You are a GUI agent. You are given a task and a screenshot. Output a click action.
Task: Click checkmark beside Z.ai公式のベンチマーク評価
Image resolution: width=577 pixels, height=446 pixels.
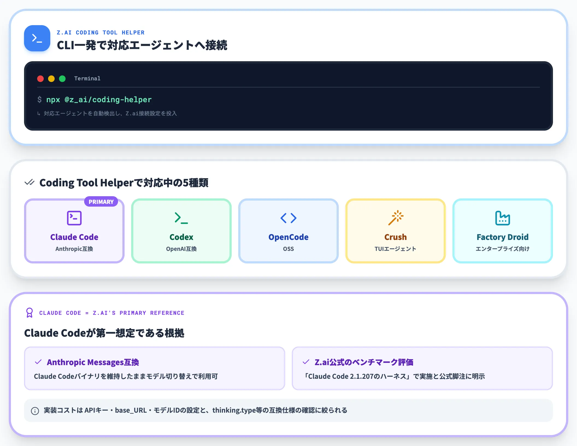(x=306, y=362)
